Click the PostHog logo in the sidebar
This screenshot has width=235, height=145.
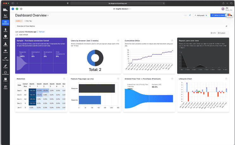(x=5, y=10)
